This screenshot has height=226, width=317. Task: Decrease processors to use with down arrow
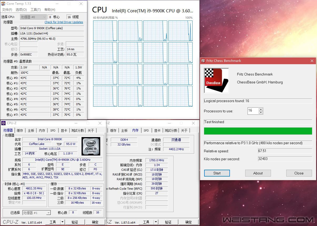point(261,113)
